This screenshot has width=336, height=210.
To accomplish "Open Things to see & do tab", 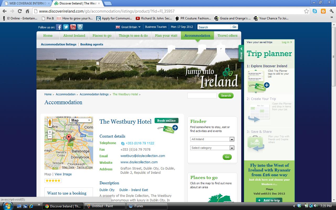I will [133, 35].
